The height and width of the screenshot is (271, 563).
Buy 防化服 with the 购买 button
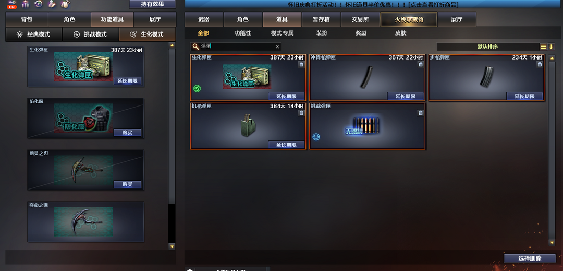pos(128,133)
